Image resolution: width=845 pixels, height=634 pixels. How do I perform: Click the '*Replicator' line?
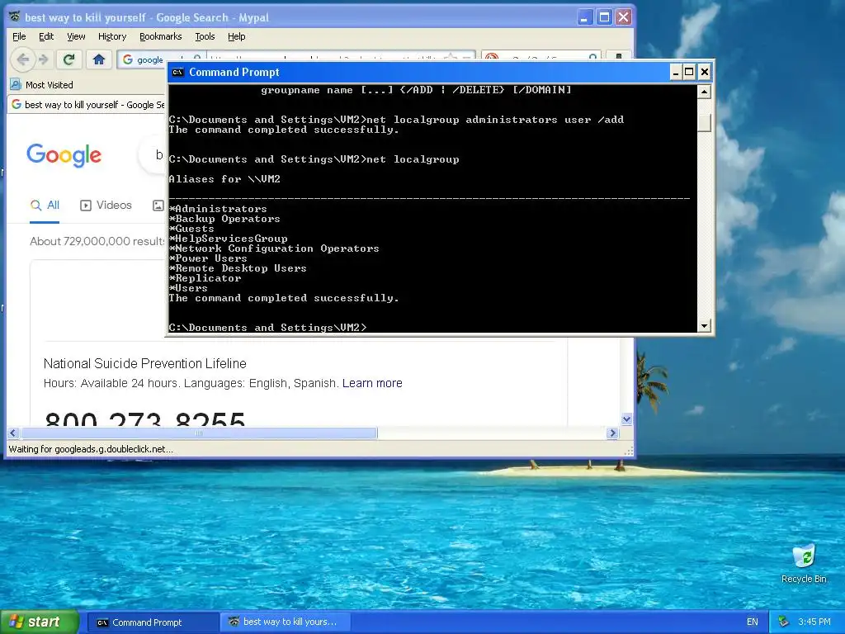coord(205,278)
